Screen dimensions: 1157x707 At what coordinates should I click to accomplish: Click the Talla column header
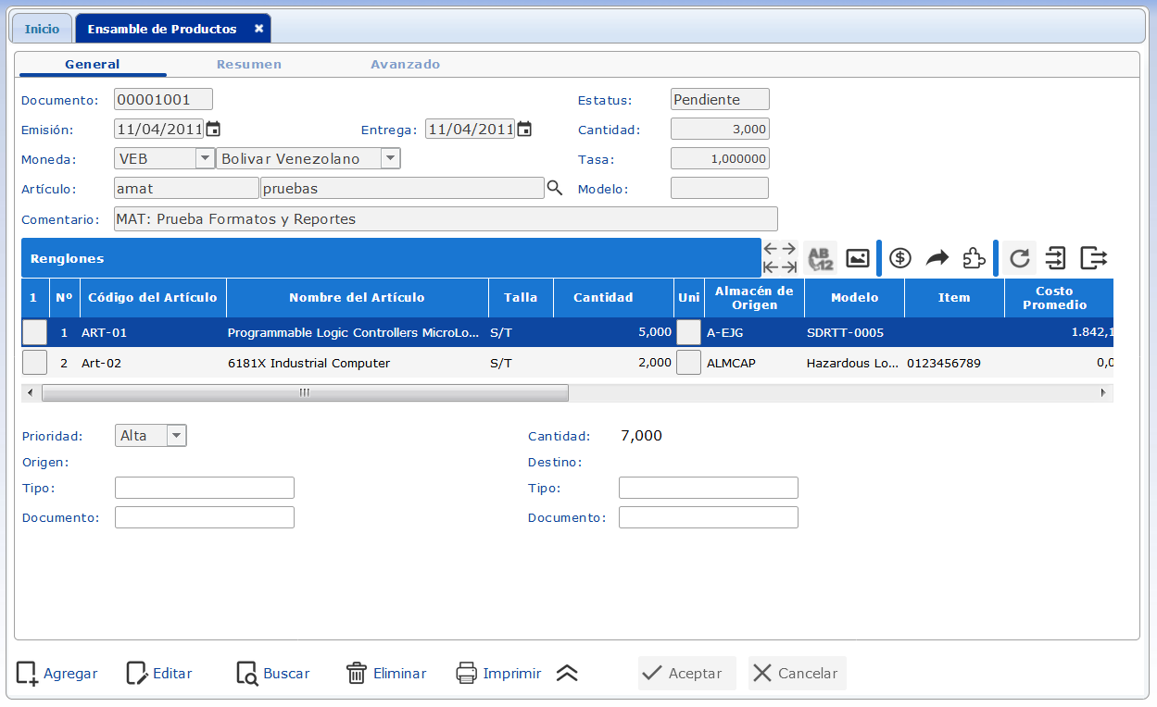click(x=521, y=298)
